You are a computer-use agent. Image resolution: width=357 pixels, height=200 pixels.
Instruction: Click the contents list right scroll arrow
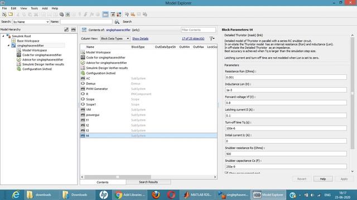(x=215, y=177)
